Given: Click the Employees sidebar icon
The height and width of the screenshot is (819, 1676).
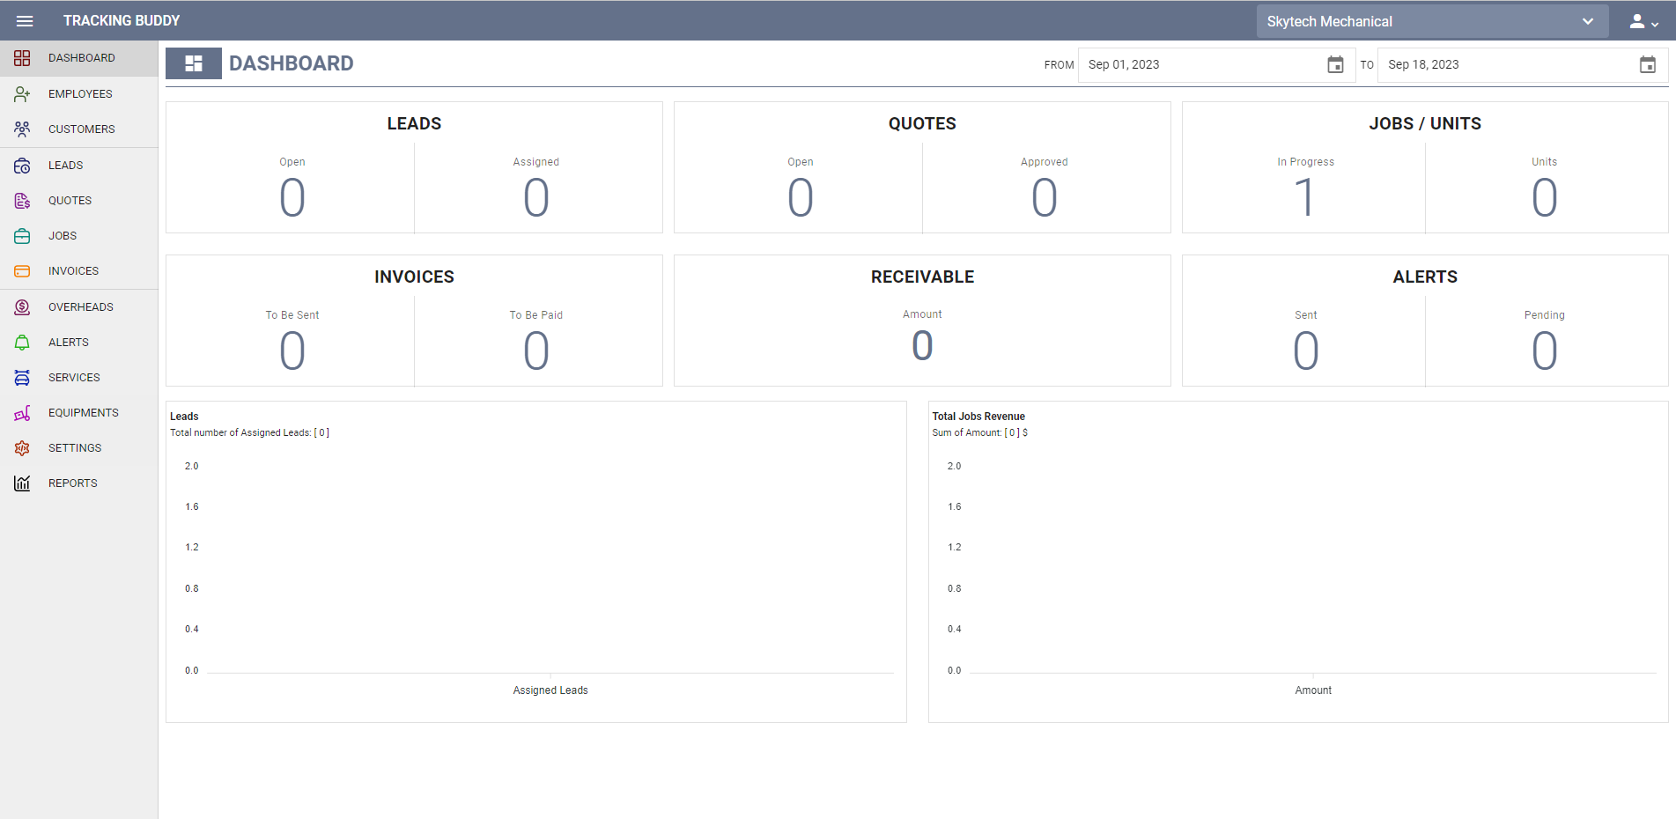Looking at the screenshot, I should click(22, 94).
